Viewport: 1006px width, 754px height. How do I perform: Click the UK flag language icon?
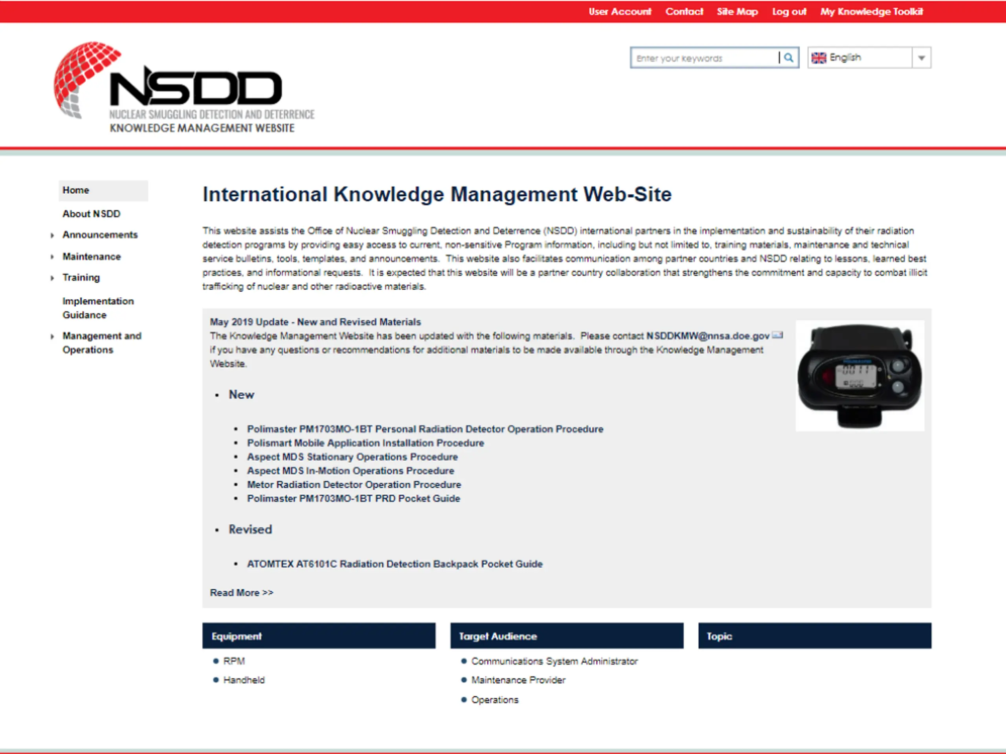(819, 58)
